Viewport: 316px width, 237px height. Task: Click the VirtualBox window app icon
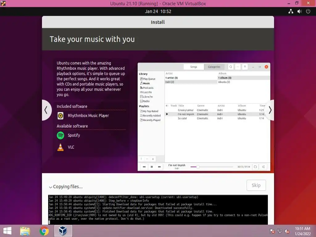[3, 3]
